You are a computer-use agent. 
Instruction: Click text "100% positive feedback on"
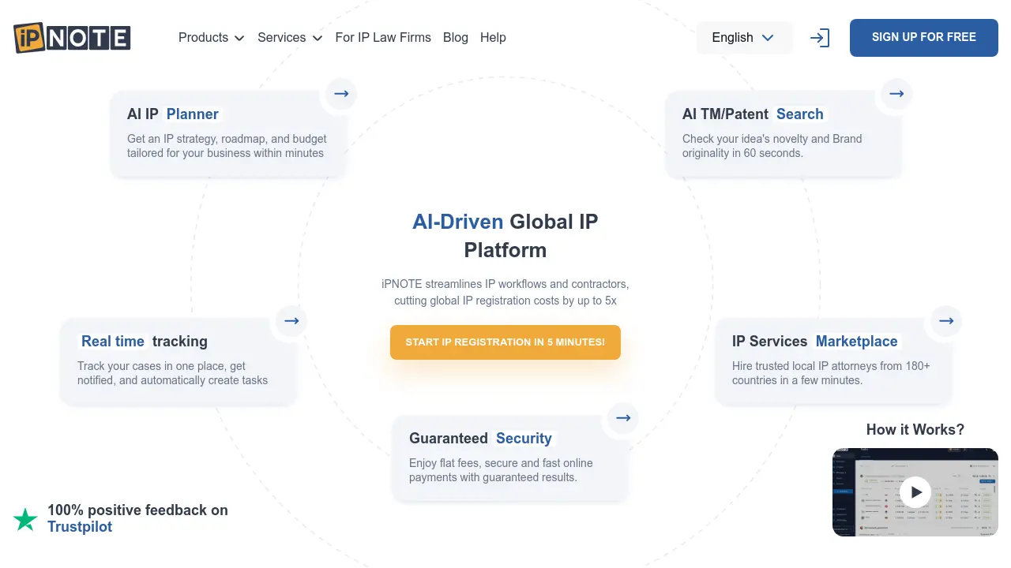[x=137, y=510]
